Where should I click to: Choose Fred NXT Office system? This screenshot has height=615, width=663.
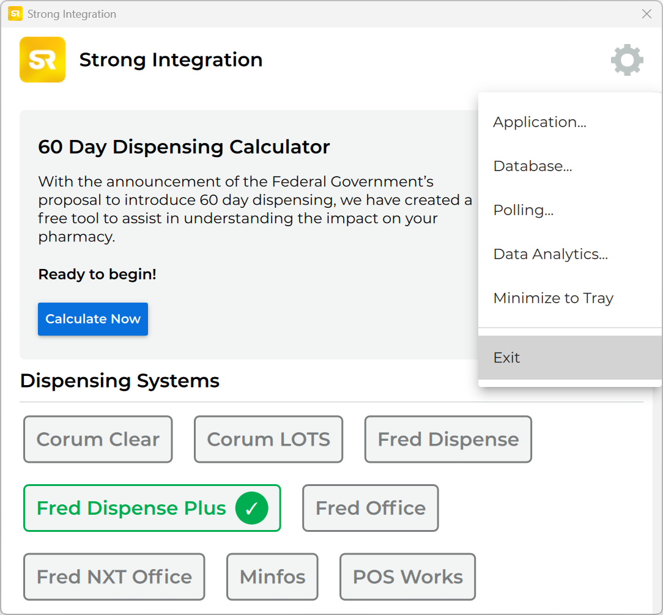pyautogui.click(x=114, y=577)
